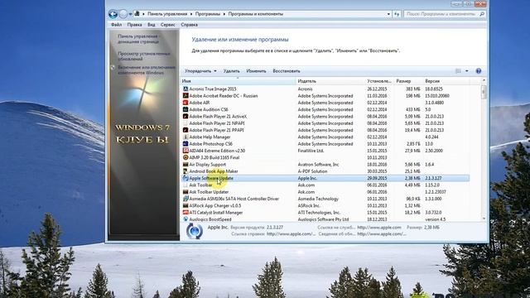Click the Изменить toolbar button

(256, 71)
